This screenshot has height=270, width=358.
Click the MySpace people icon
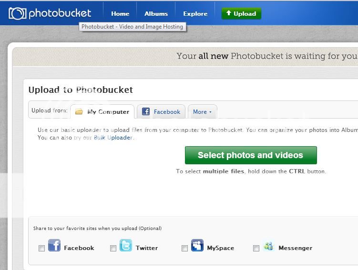(197, 246)
